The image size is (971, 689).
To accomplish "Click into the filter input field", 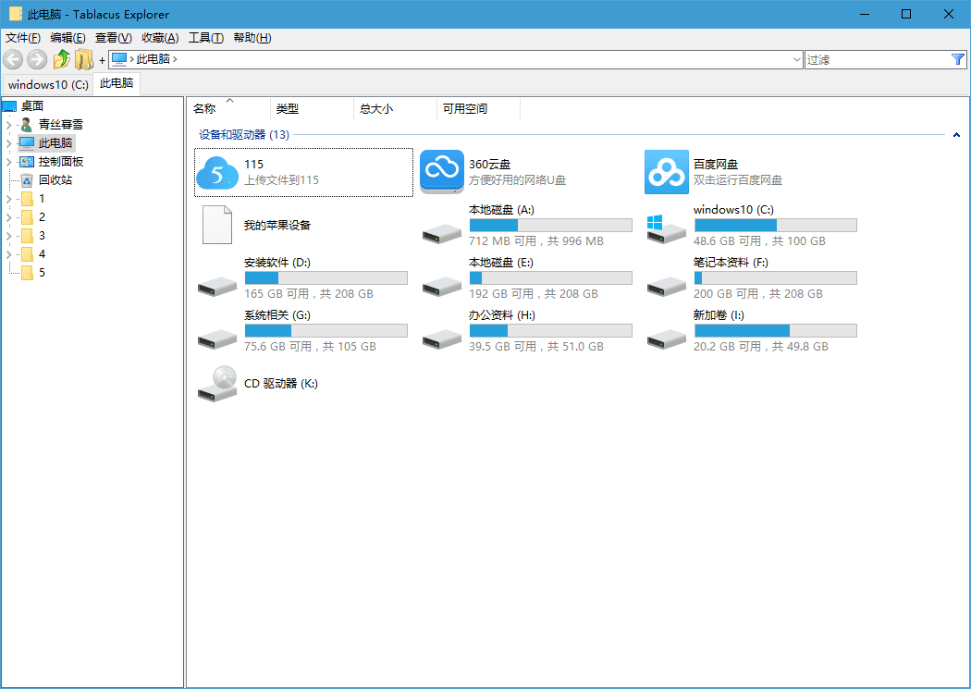I will click(x=877, y=59).
